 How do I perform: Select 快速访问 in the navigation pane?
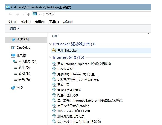pos(26,40)
